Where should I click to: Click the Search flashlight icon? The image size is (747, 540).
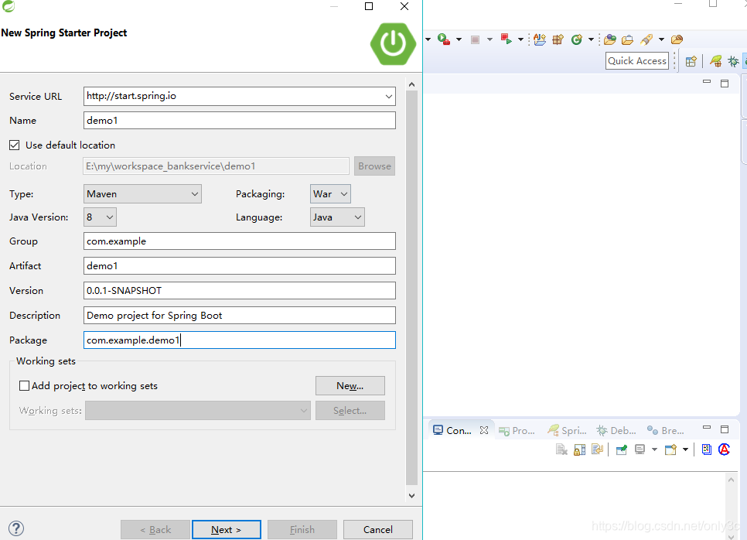click(x=646, y=39)
